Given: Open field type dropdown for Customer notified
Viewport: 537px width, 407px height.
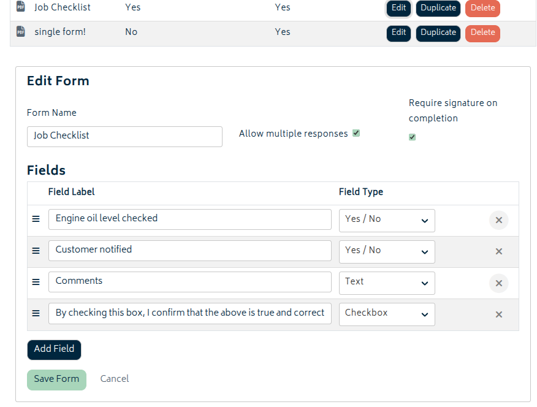Looking at the screenshot, I should tap(387, 252).
